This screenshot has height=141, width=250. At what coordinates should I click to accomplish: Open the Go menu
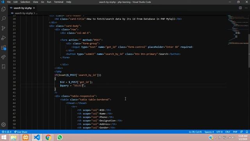pyautogui.click(x=43, y=2)
